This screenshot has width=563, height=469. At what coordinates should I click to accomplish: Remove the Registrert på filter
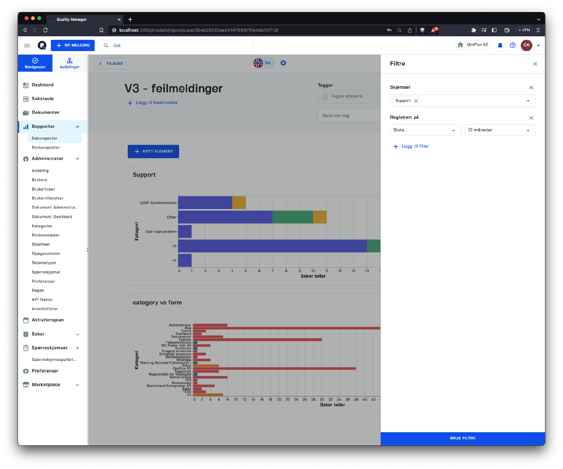[x=531, y=118]
